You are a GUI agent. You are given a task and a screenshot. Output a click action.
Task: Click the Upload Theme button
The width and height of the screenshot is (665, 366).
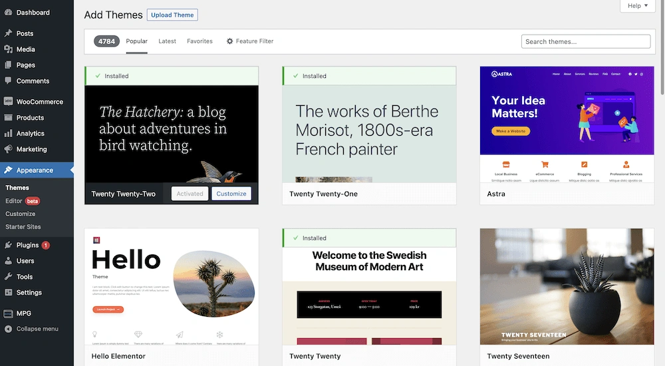pos(172,15)
